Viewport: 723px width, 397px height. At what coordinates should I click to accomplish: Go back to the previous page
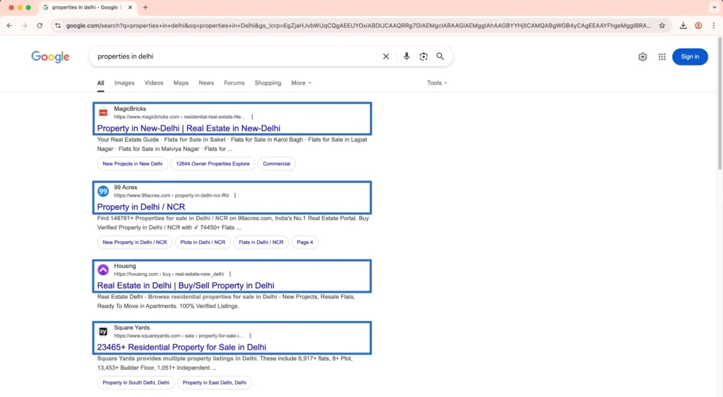tap(10, 26)
